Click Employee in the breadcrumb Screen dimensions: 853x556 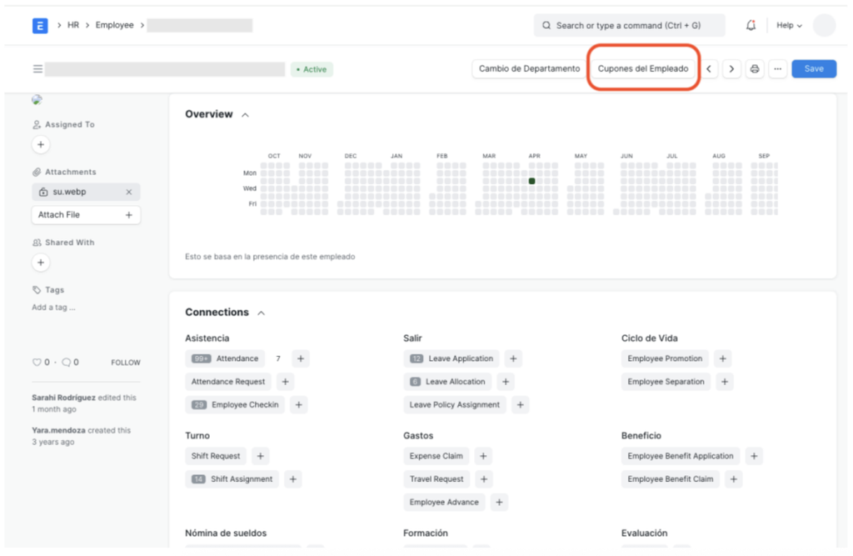[x=114, y=26]
